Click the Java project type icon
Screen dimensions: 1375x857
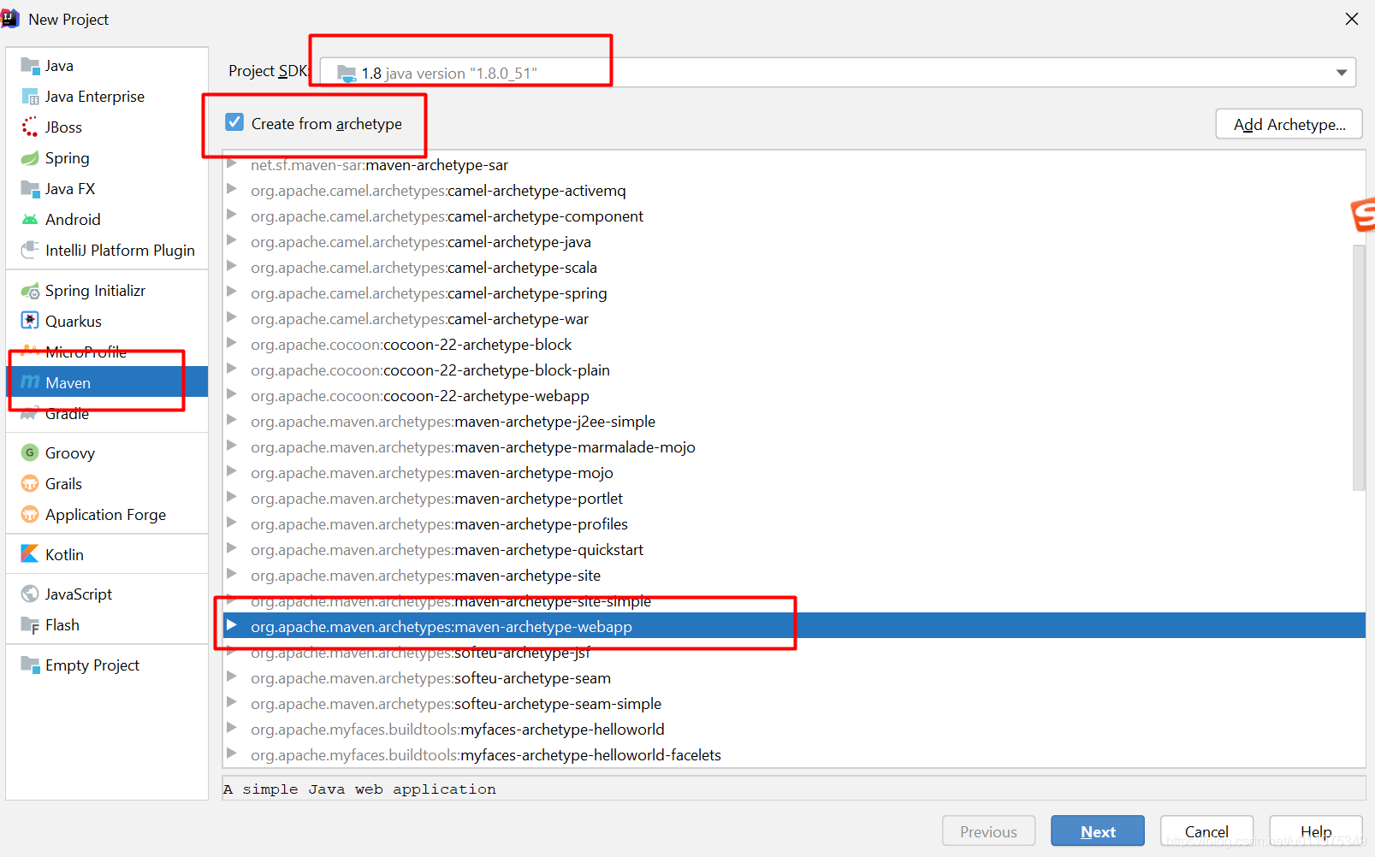[30, 66]
